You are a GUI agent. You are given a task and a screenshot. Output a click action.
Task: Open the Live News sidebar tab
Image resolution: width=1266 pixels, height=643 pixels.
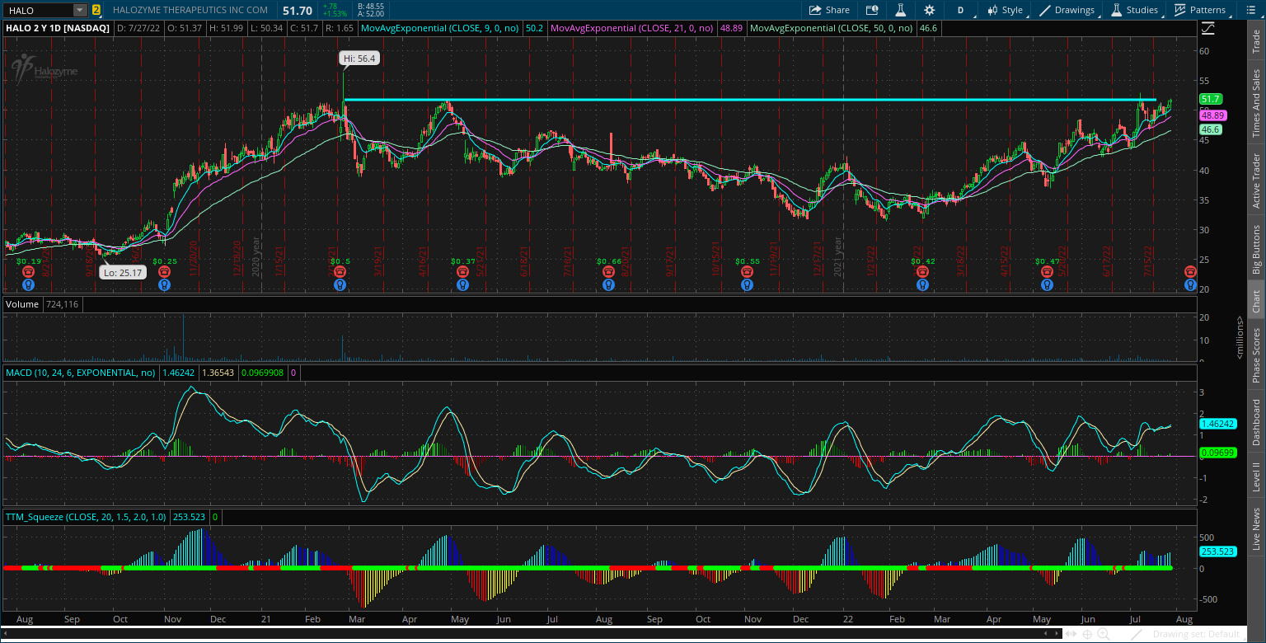1256,528
